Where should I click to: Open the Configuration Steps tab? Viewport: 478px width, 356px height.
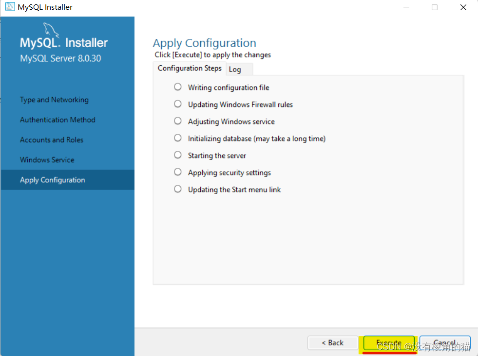(189, 68)
